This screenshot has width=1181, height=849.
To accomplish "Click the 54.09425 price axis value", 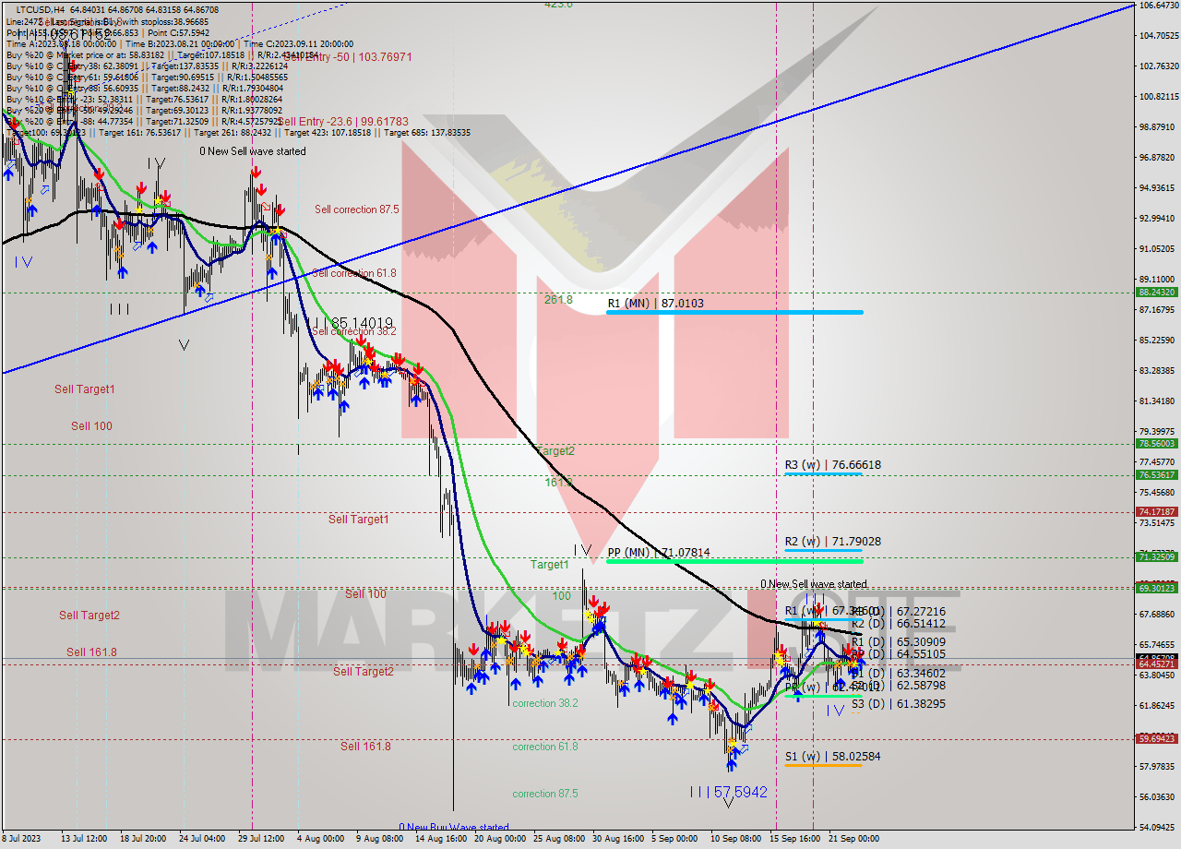I will click(x=1159, y=828).
